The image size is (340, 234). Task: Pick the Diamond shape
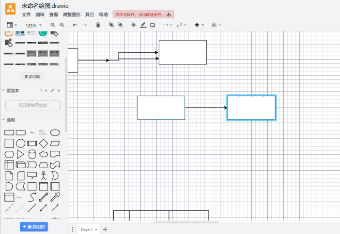click(x=44, y=143)
